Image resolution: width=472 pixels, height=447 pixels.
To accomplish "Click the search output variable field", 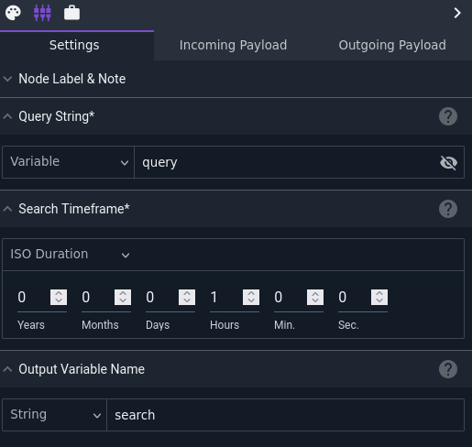I will tap(285, 415).
